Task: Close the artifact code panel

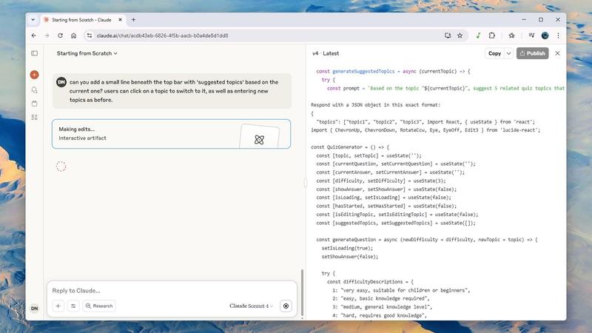Action: tap(557, 53)
